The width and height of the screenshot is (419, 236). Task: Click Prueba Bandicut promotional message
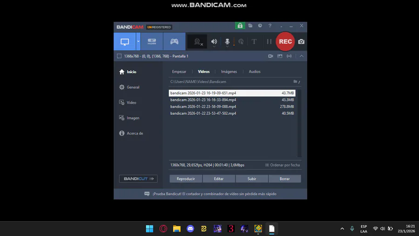coord(214,194)
